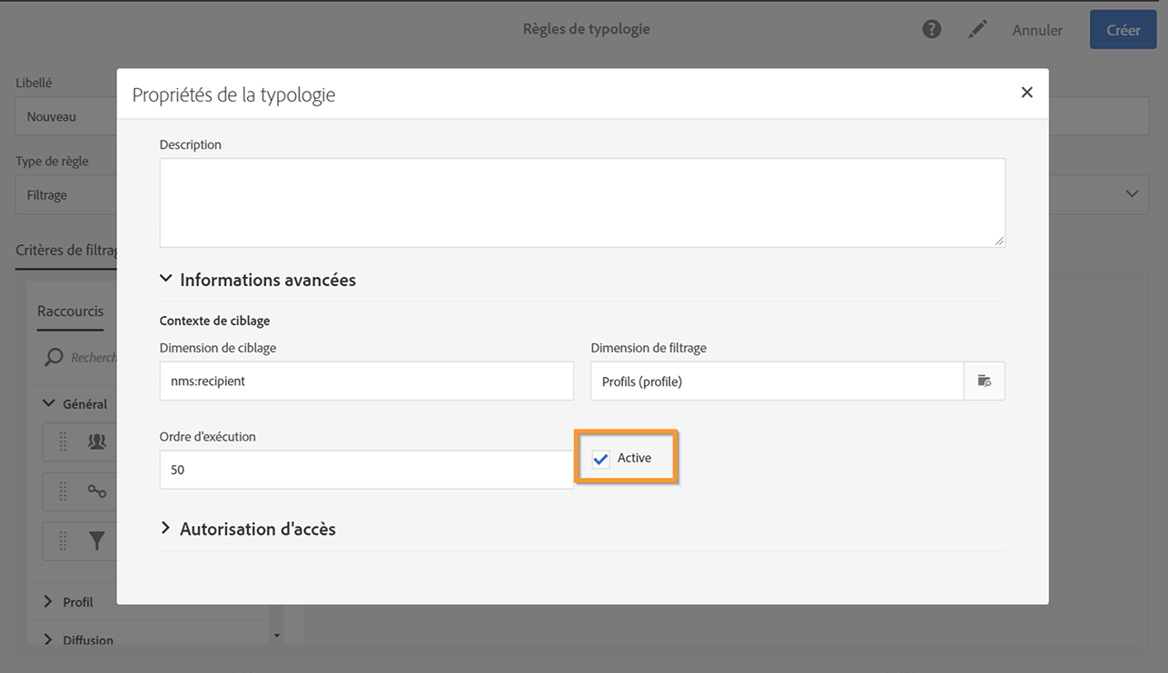Screen dimensions: 1168x673
Task: Uncheck the Active checkbox
Action: coord(601,460)
